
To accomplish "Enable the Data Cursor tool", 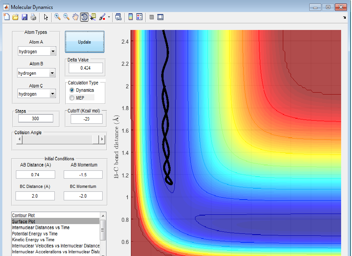I will pos(93,17).
